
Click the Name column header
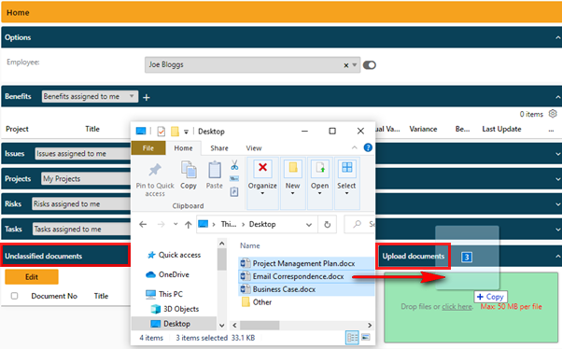[250, 245]
